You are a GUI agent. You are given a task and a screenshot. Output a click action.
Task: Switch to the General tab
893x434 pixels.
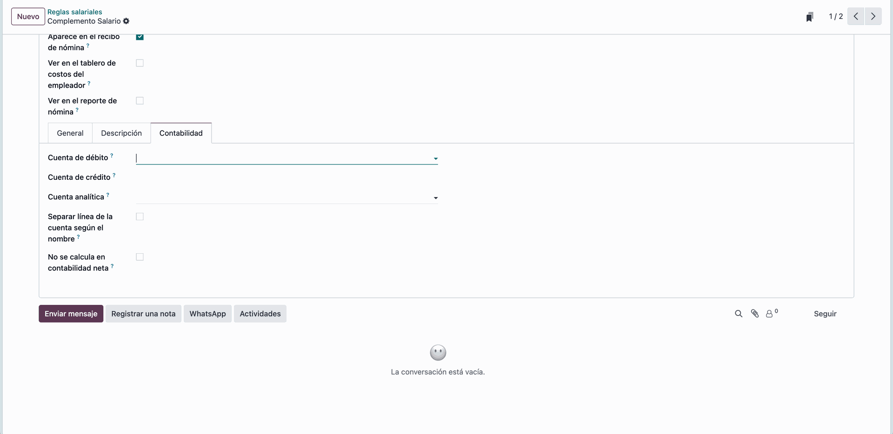click(x=70, y=133)
